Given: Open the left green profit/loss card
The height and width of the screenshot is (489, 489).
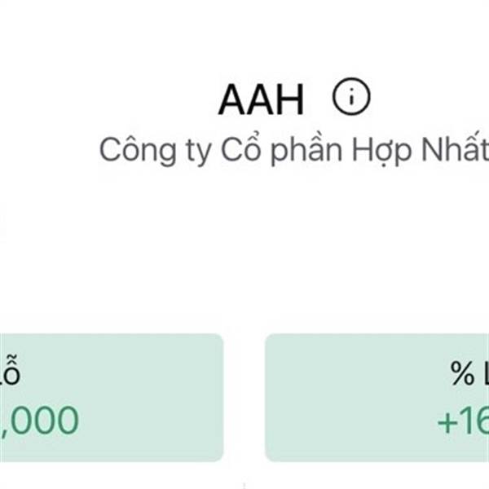Looking at the screenshot, I should 111,397.
